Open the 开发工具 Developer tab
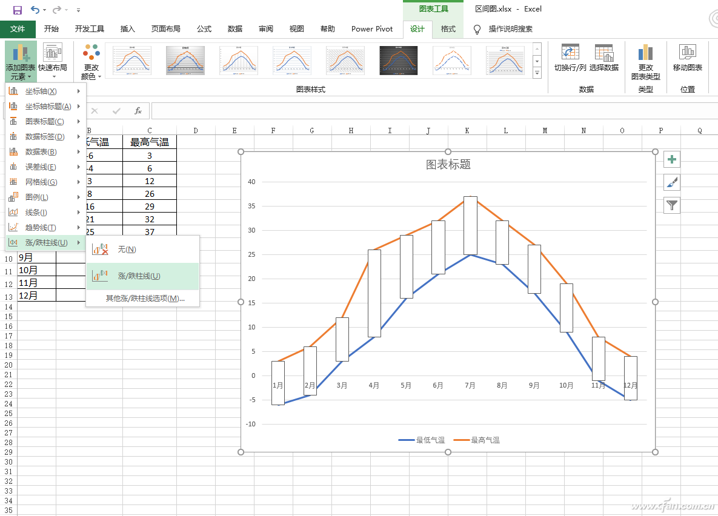 (89, 29)
